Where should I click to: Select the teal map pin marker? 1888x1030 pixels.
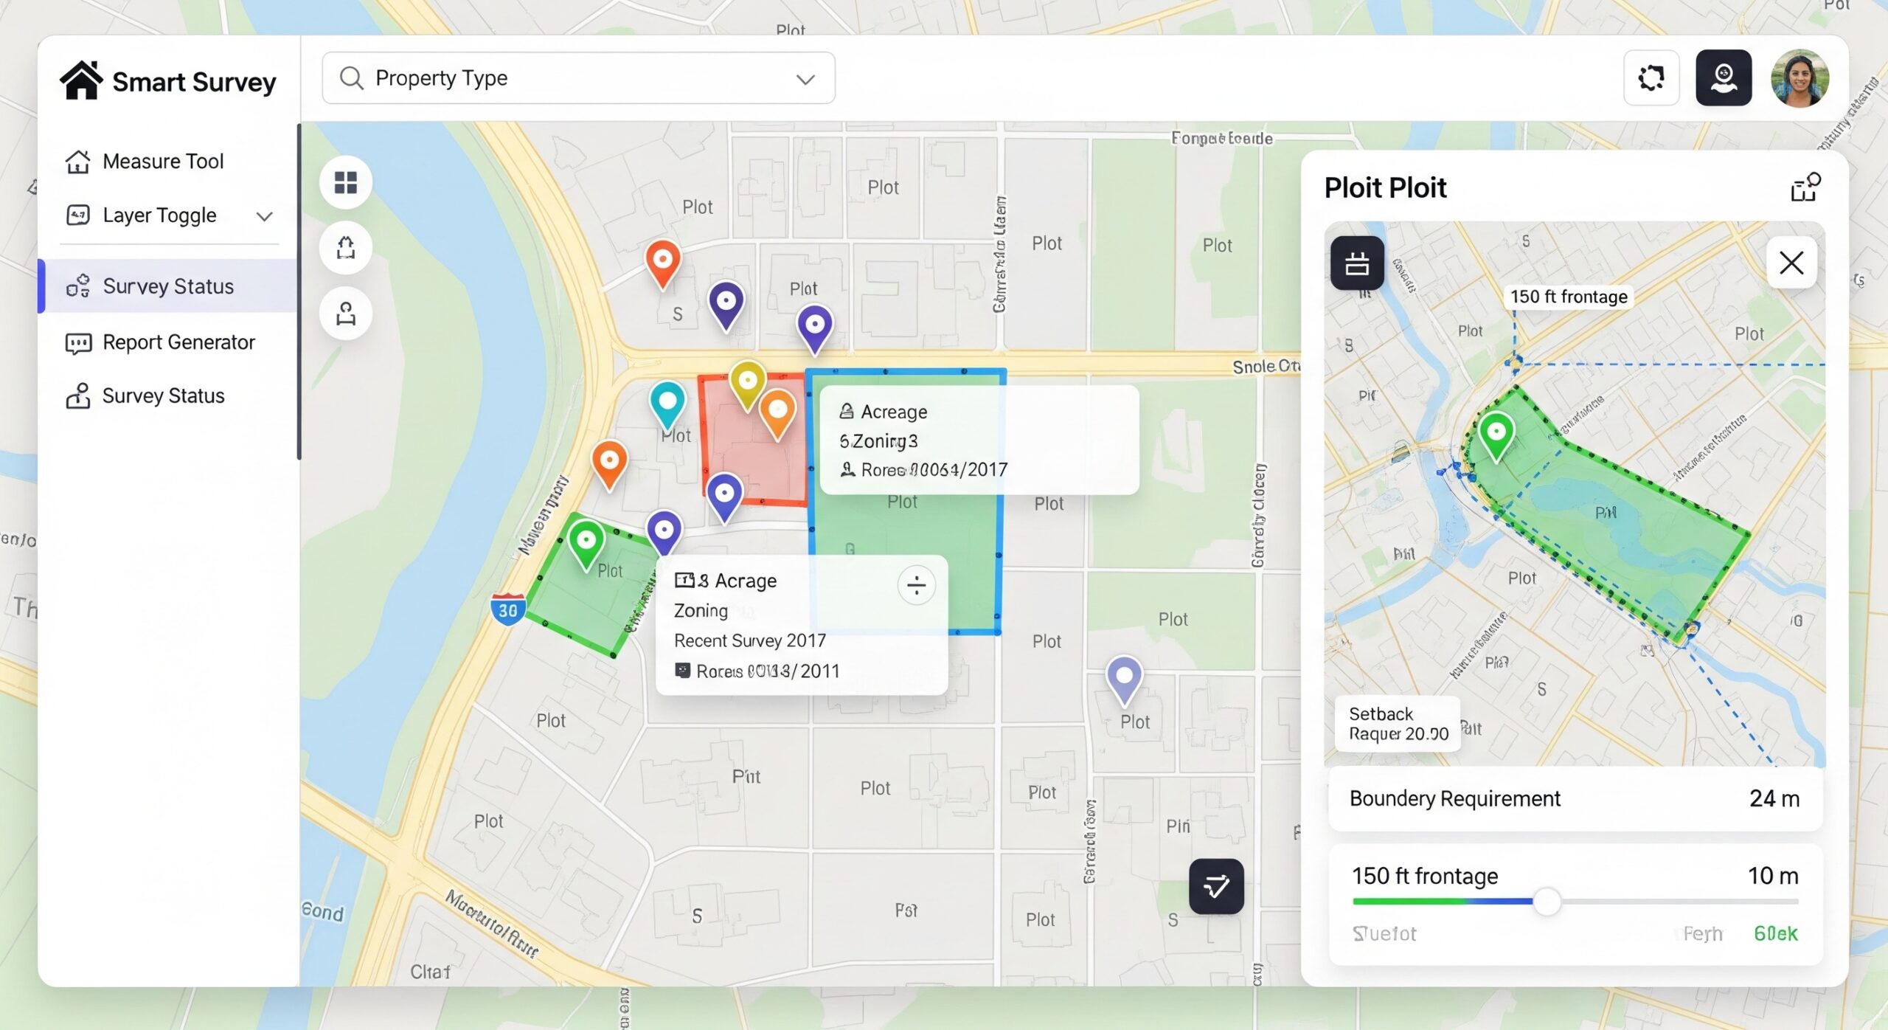(x=667, y=402)
